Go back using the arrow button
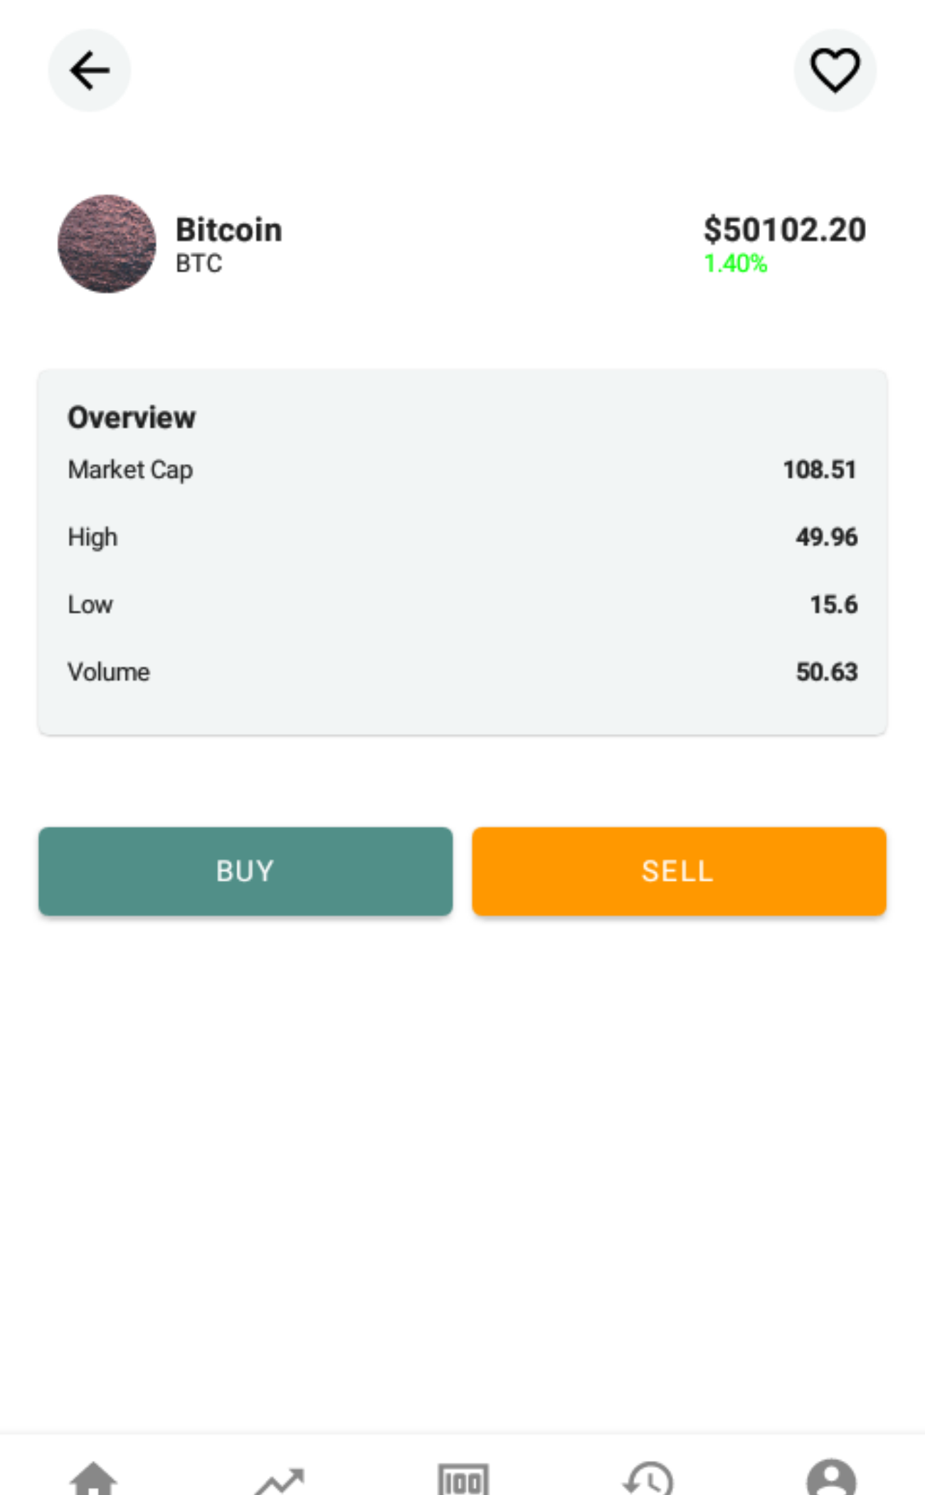Viewport: 925px width, 1495px height. (x=90, y=70)
